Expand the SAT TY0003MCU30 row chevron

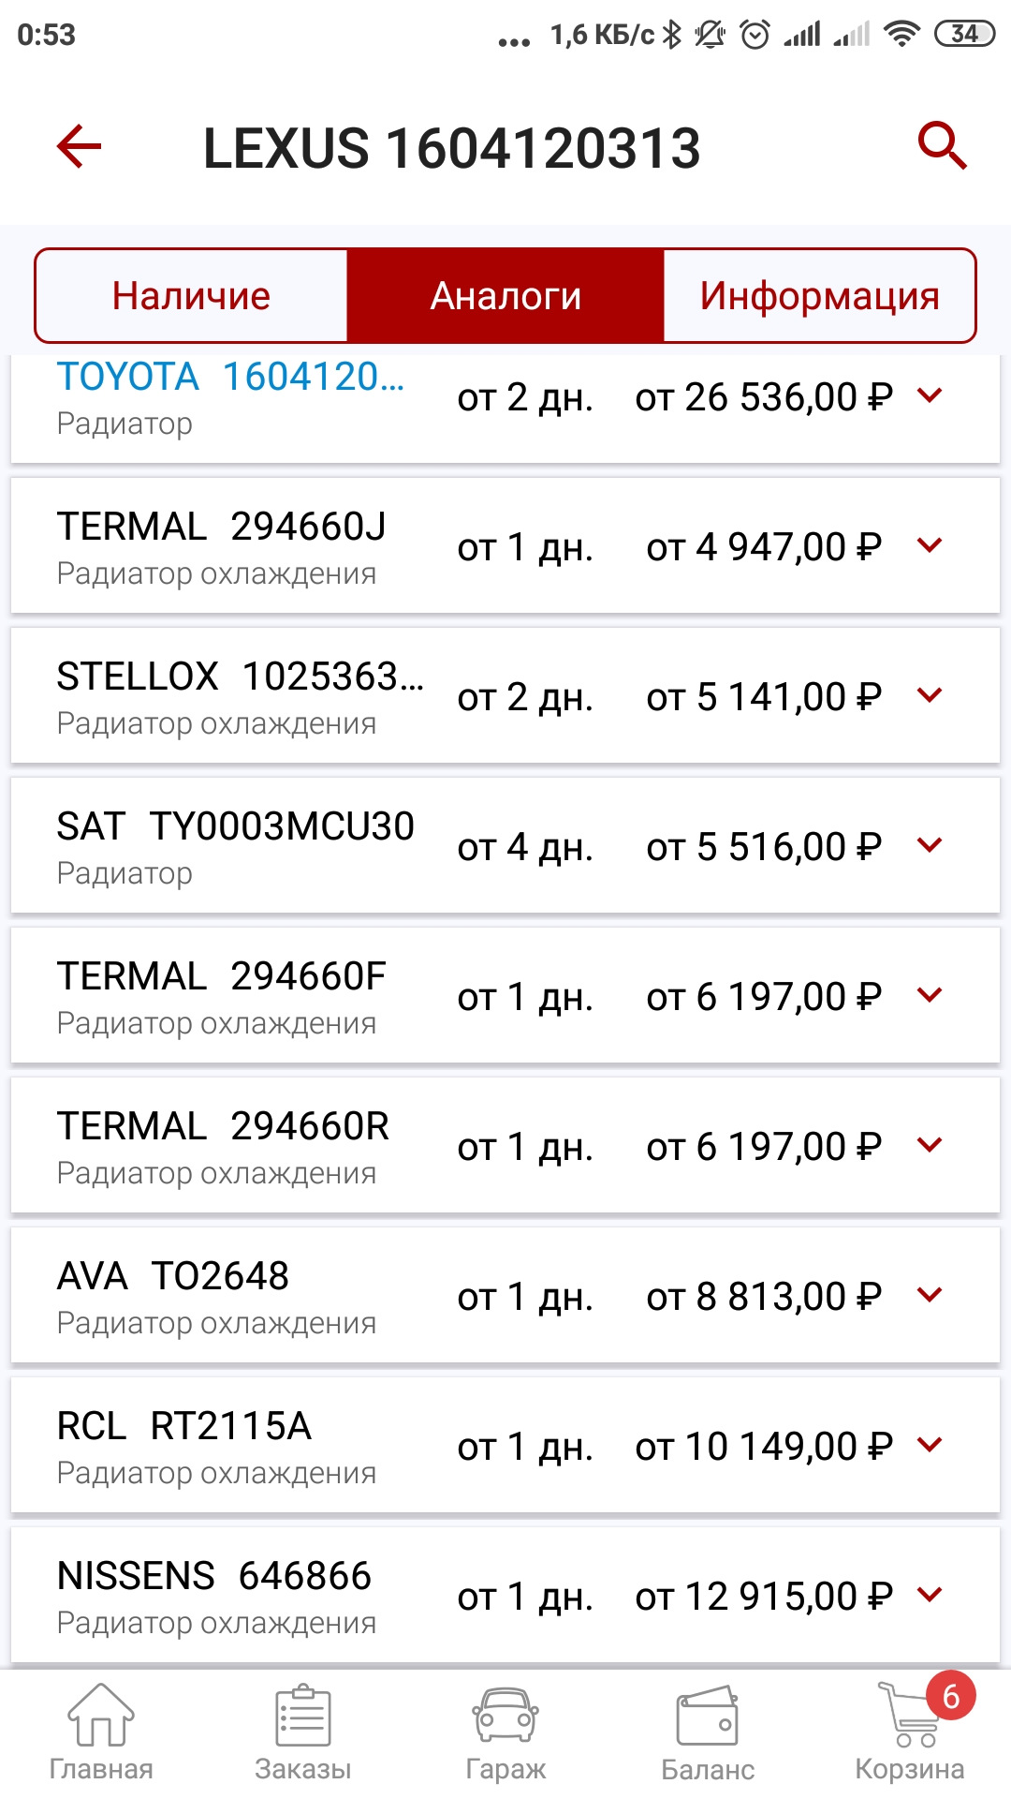click(x=930, y=845)
